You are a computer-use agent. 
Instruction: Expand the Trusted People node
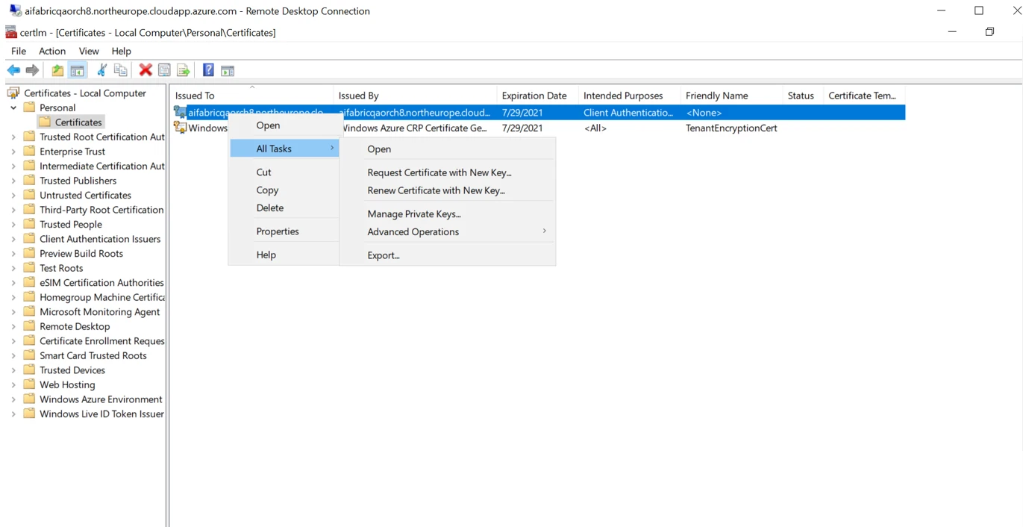tap(13, 224)
